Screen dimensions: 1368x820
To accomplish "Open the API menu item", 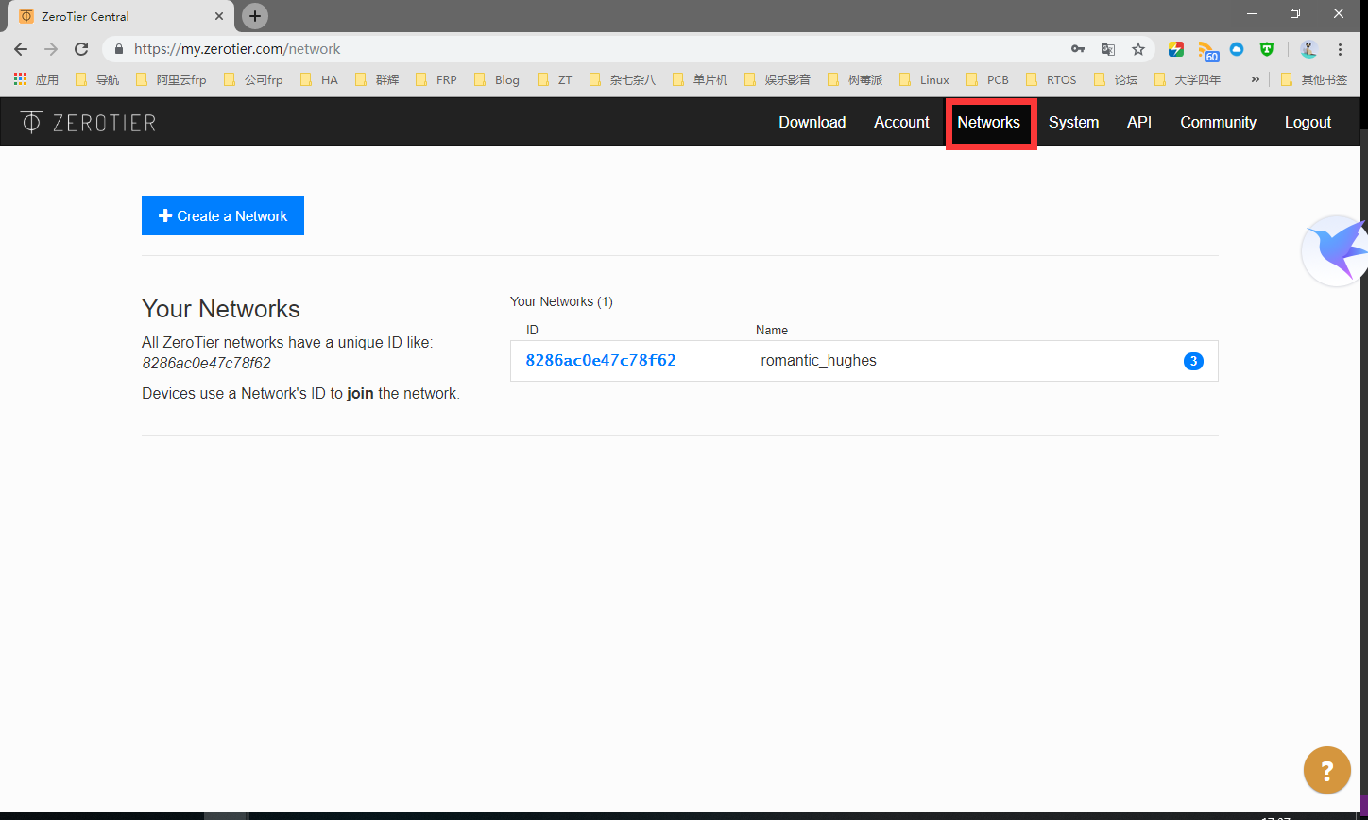I will (x=1139, y=122).
